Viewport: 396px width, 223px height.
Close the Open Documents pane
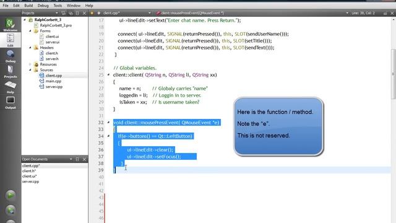[84, 159]
